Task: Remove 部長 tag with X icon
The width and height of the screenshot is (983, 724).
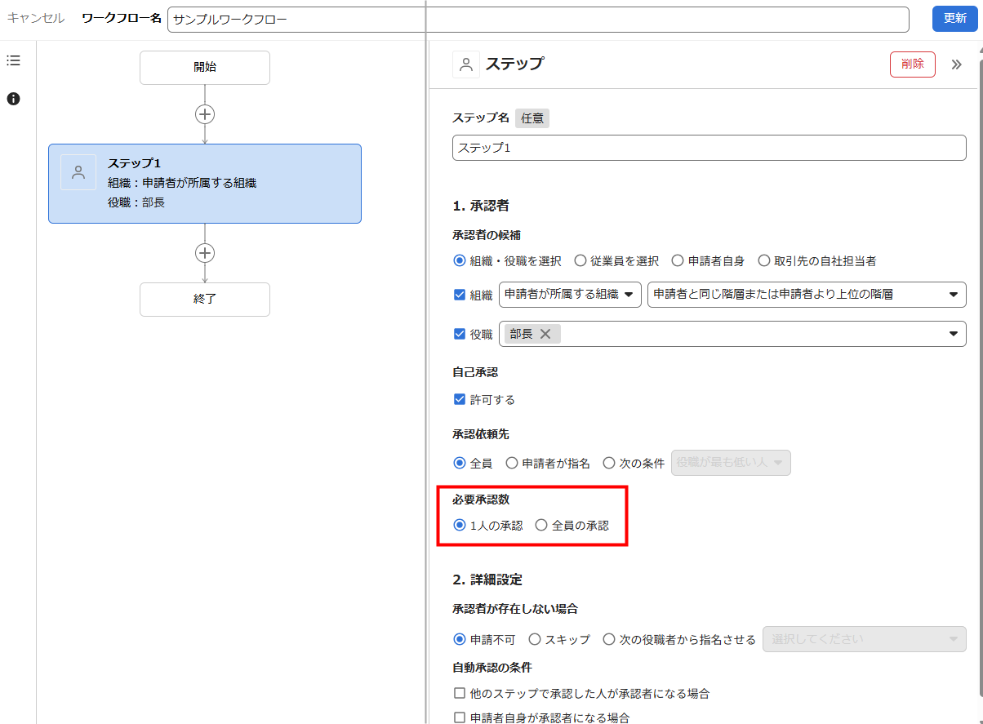Action: click(545, 334)
